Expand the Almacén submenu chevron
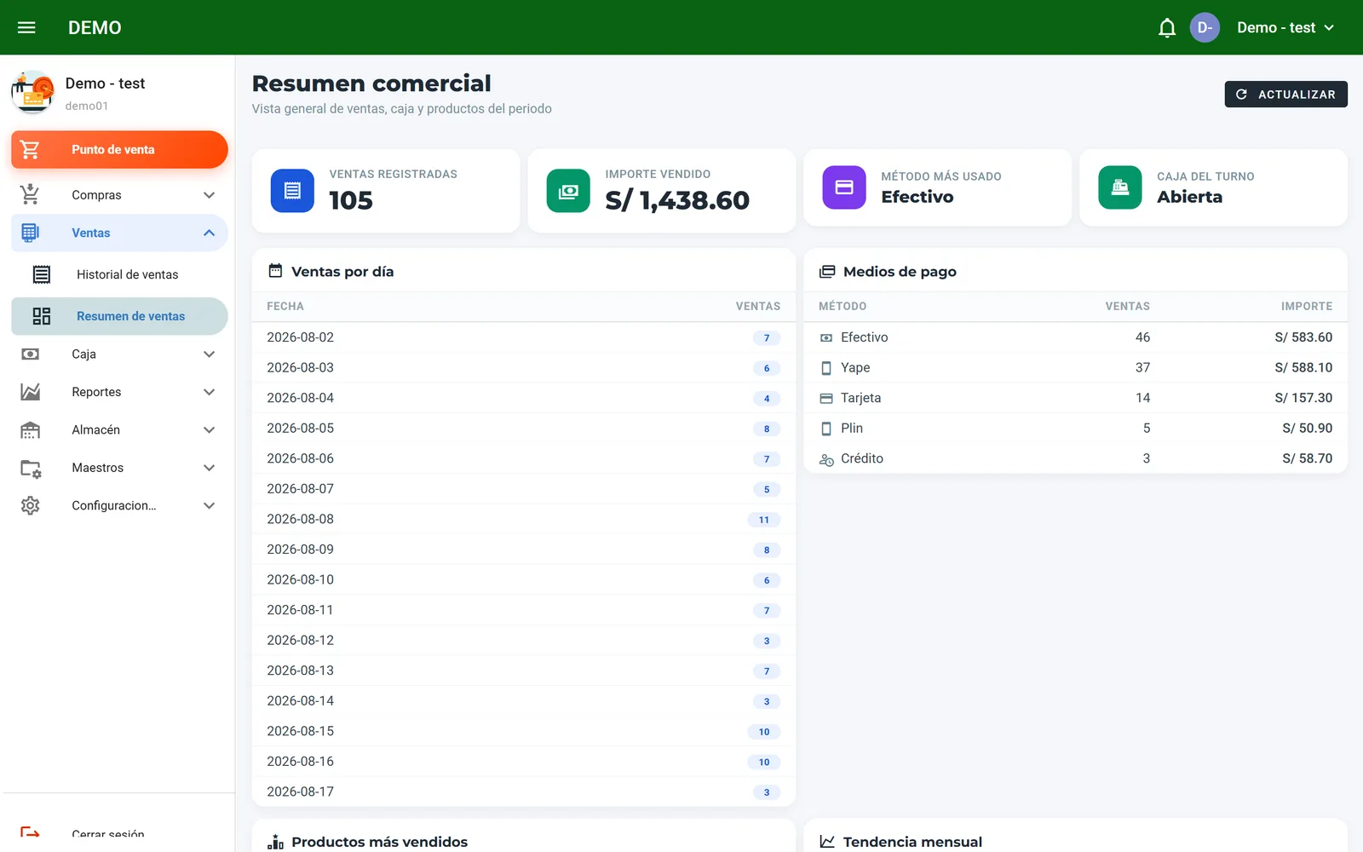Image resolution: width=1363 pixels, height=852 pixels. [x=209, y=430]
